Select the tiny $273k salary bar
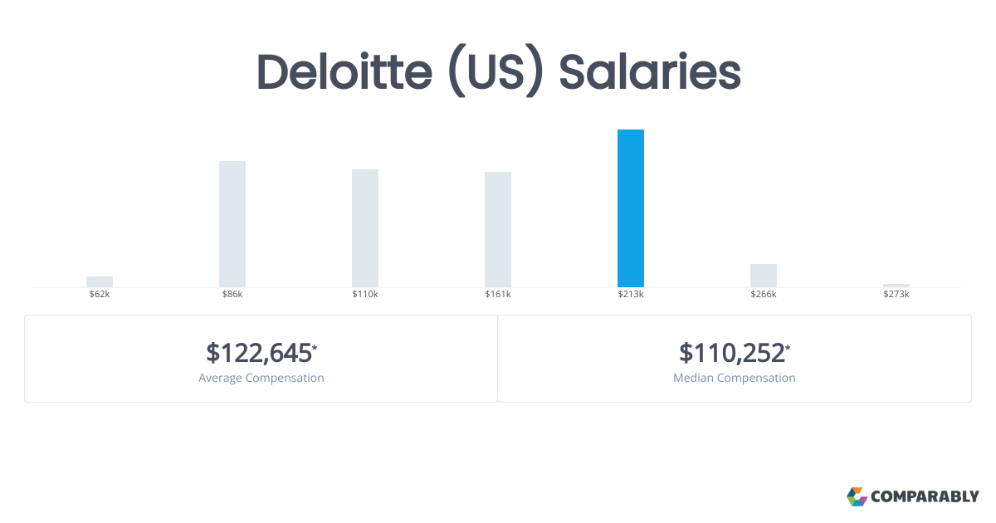996x523 pixels. 896,286
